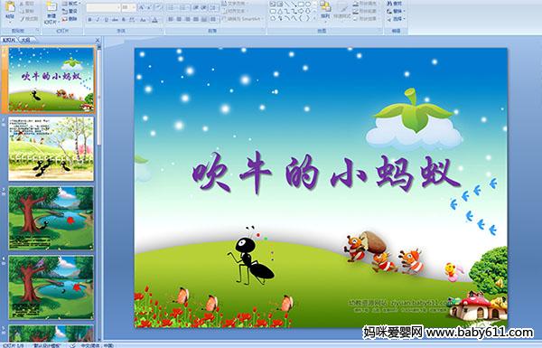
Task: Toggle Underline formatting in font group
Action: click(106, 20)
